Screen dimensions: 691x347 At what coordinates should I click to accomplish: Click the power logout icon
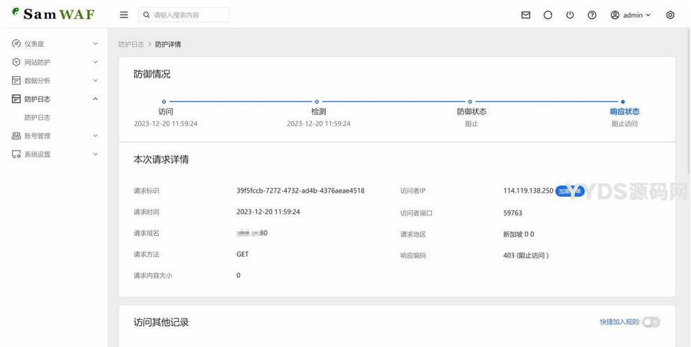pos(570,15)
